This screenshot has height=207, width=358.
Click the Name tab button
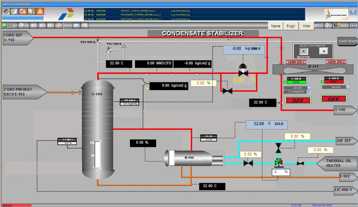click(x=276, y=26)
